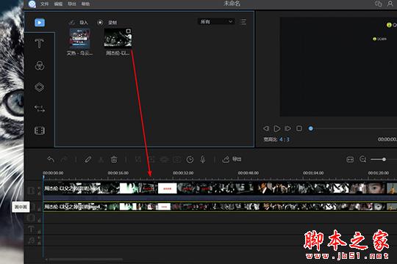Click the timeline zoom-out magnifier

coord(363,159)
